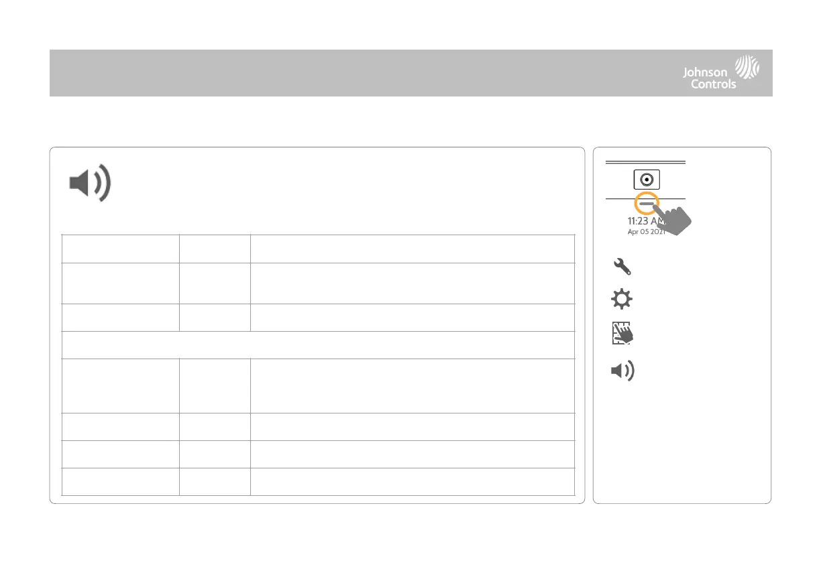The width and height of the screenshot is (821, 579).
Task: Click the large speaker icon above the table
Action: 91,184
